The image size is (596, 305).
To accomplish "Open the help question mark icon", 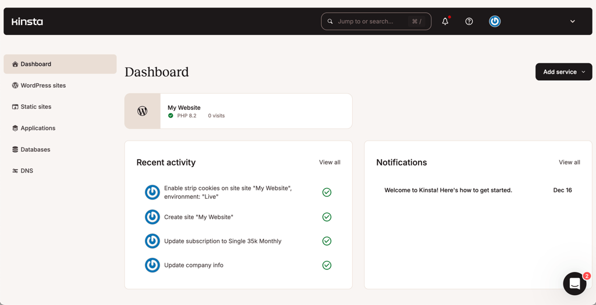I will click(469, 21).
